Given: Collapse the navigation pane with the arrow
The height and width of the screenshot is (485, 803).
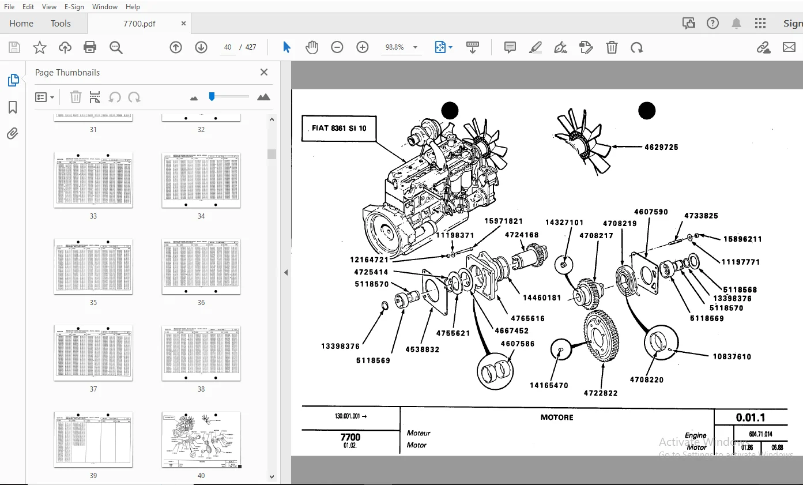Looking at the screenshot, I should (286, 273).
